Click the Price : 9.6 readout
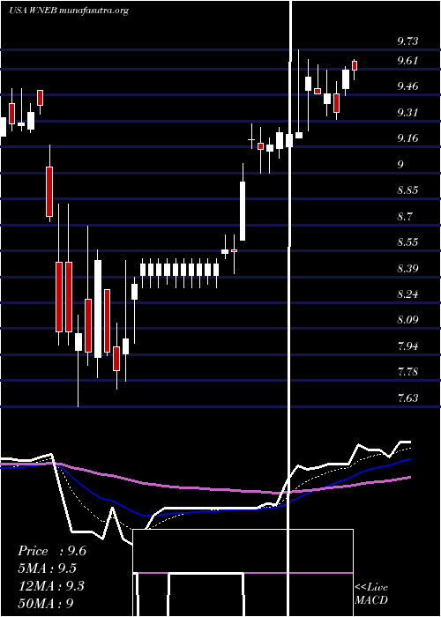441x617 pixels. point(52,551)
